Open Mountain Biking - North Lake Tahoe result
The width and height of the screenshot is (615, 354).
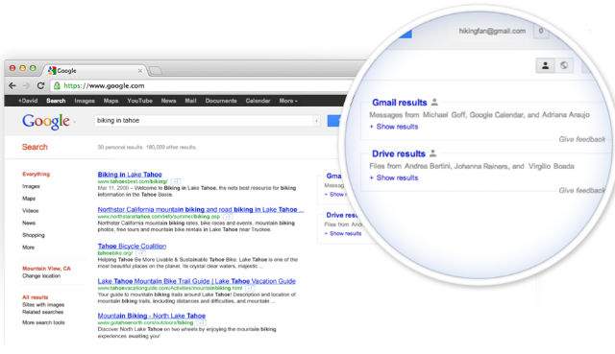tap(152, 316)
